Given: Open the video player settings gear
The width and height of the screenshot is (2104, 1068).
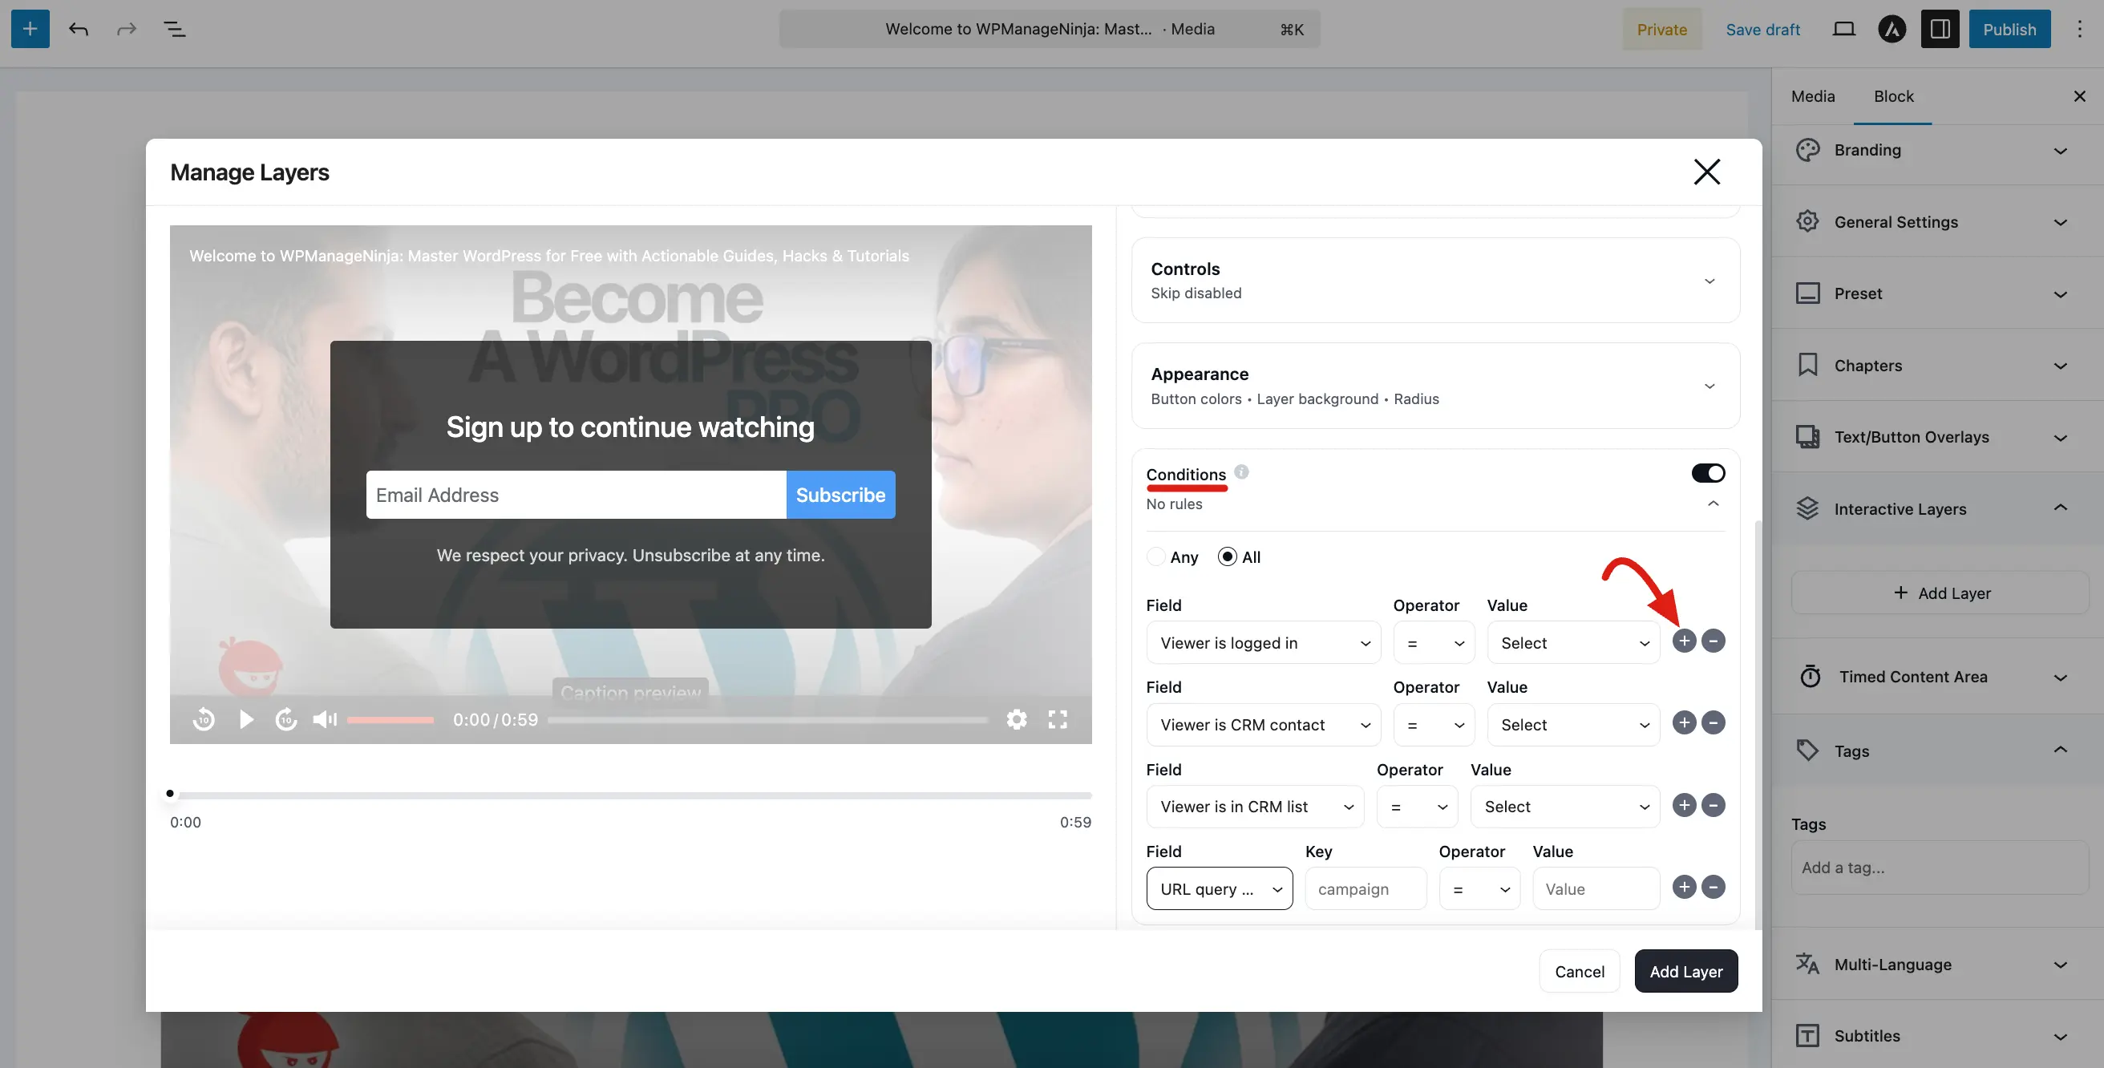Looking at the screenshot, I should pos(1017,719).
